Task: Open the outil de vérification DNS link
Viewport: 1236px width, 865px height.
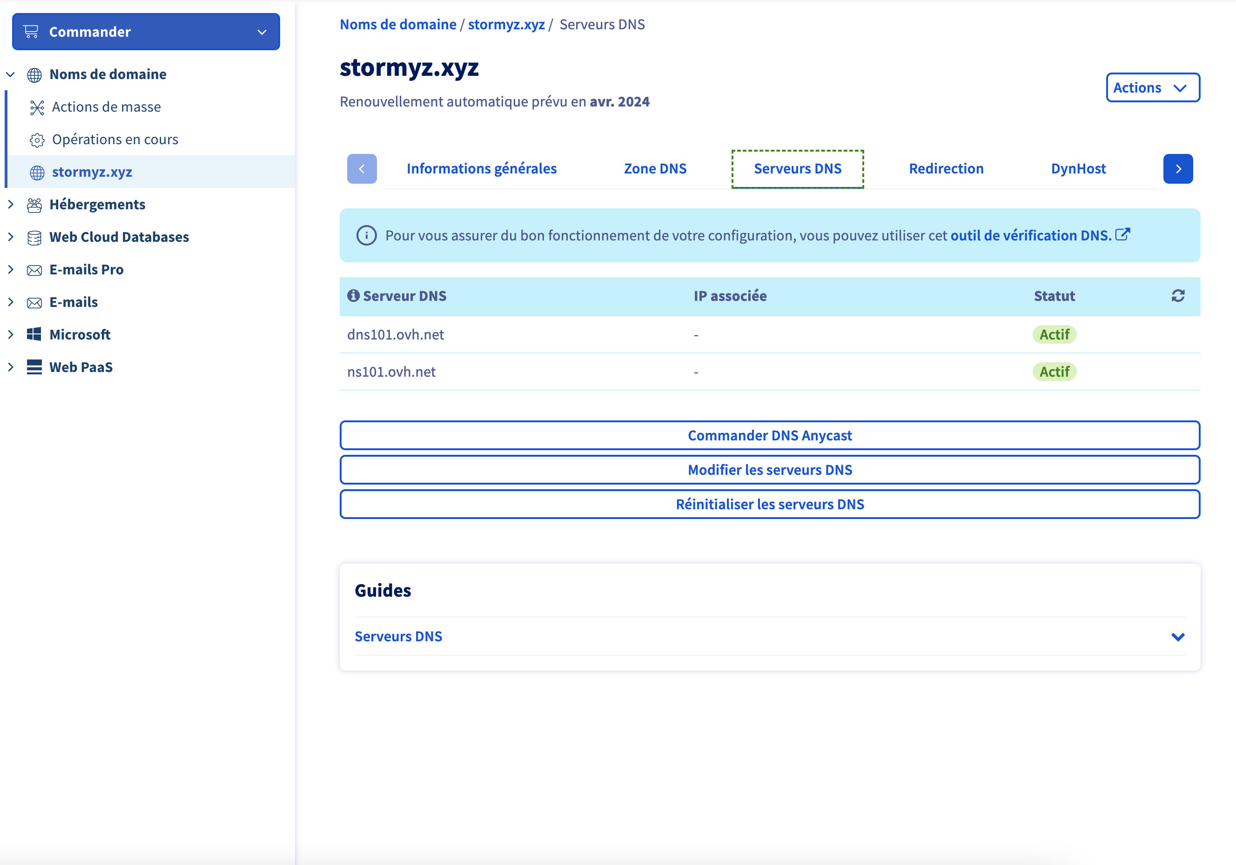Action: pyautogui.click(x=1030, y=236)
